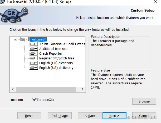
Task: Select the English (GB) dictionary row
Action: pyautogui.click(x=56, y=63)
